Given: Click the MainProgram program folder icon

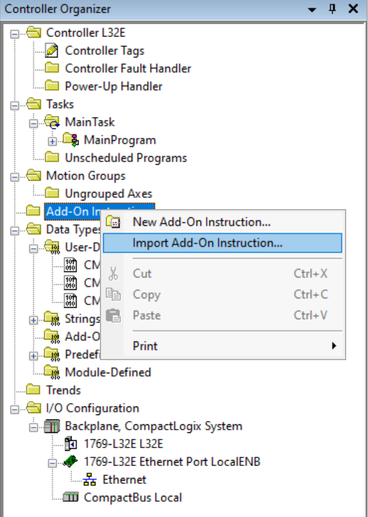Looking at the screenshot, I should (x=71, y=140).
